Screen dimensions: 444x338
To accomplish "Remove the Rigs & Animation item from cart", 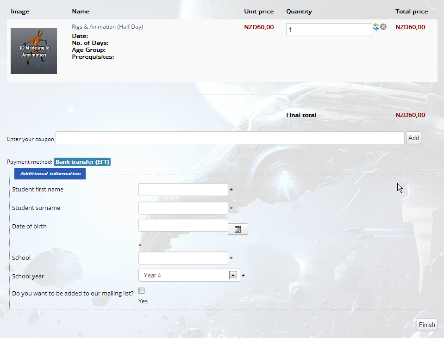I will coord(383,27).
